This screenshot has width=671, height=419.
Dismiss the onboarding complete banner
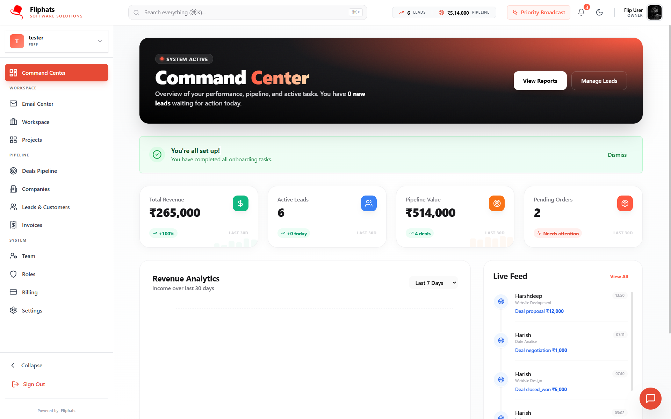click(617, 155)
